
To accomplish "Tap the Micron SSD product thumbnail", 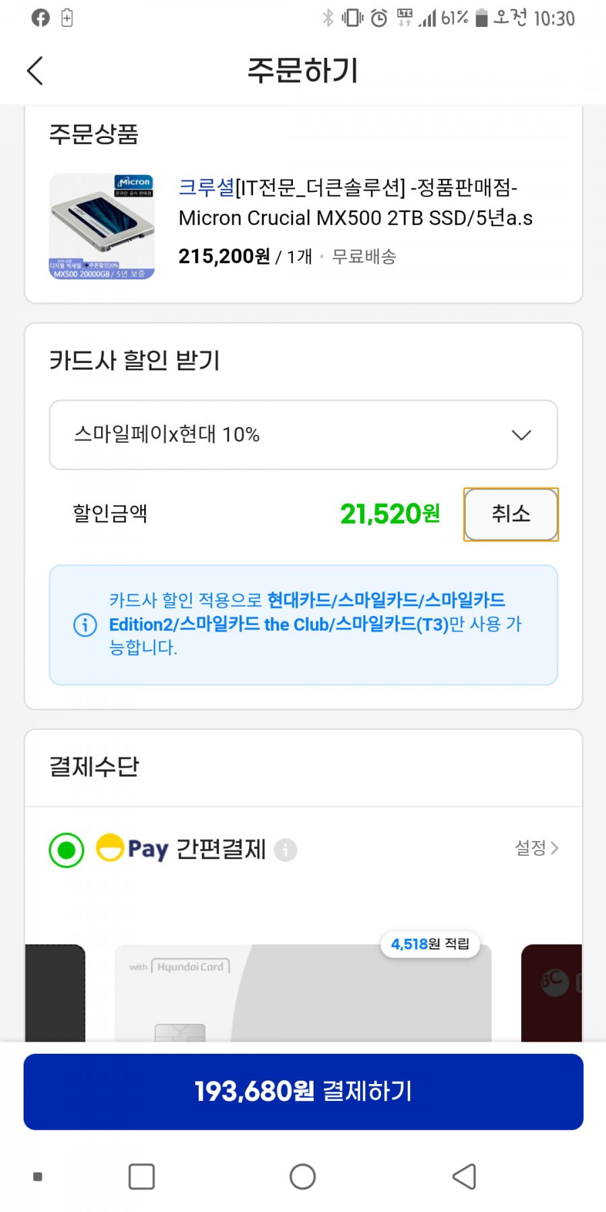I will click(x=102, y=226).
